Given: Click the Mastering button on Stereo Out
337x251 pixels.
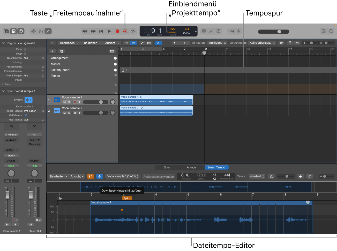Looking at the screenshot, I should point(35,144).
